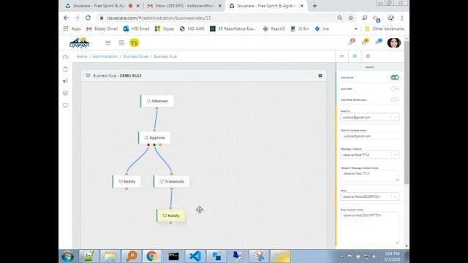Image resolution: width=468 pixels, height=263 pixels.
Task: Open the Message / Subject dropdown
Action: click(369, 155)
